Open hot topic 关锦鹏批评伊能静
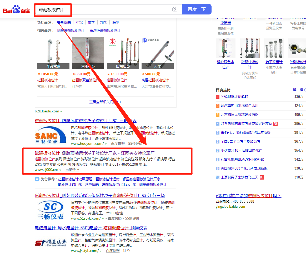 pos(234,97)
